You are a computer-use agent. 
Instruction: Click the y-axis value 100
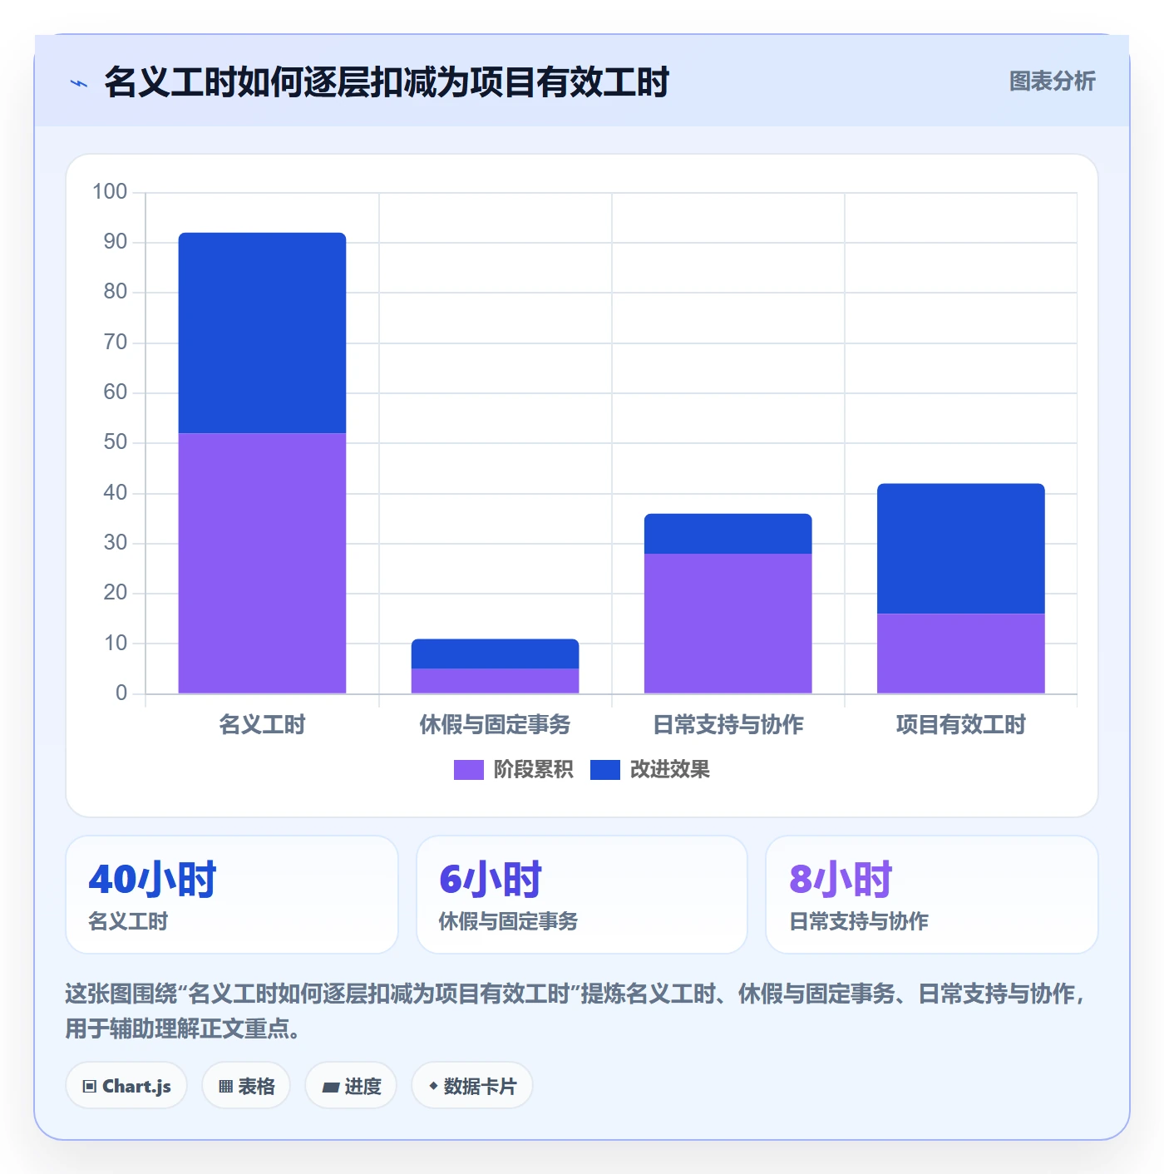(110, 192)
